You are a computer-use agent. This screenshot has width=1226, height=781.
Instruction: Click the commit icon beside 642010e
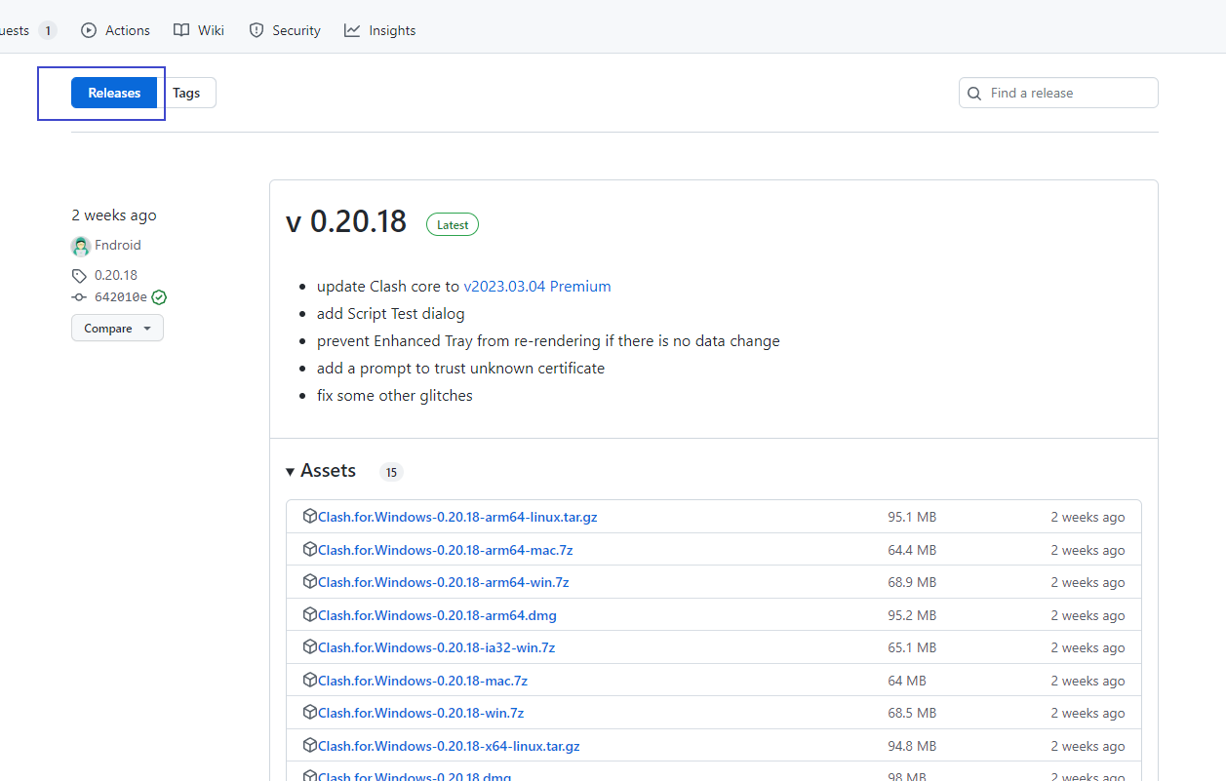click(x=80, y=297)
